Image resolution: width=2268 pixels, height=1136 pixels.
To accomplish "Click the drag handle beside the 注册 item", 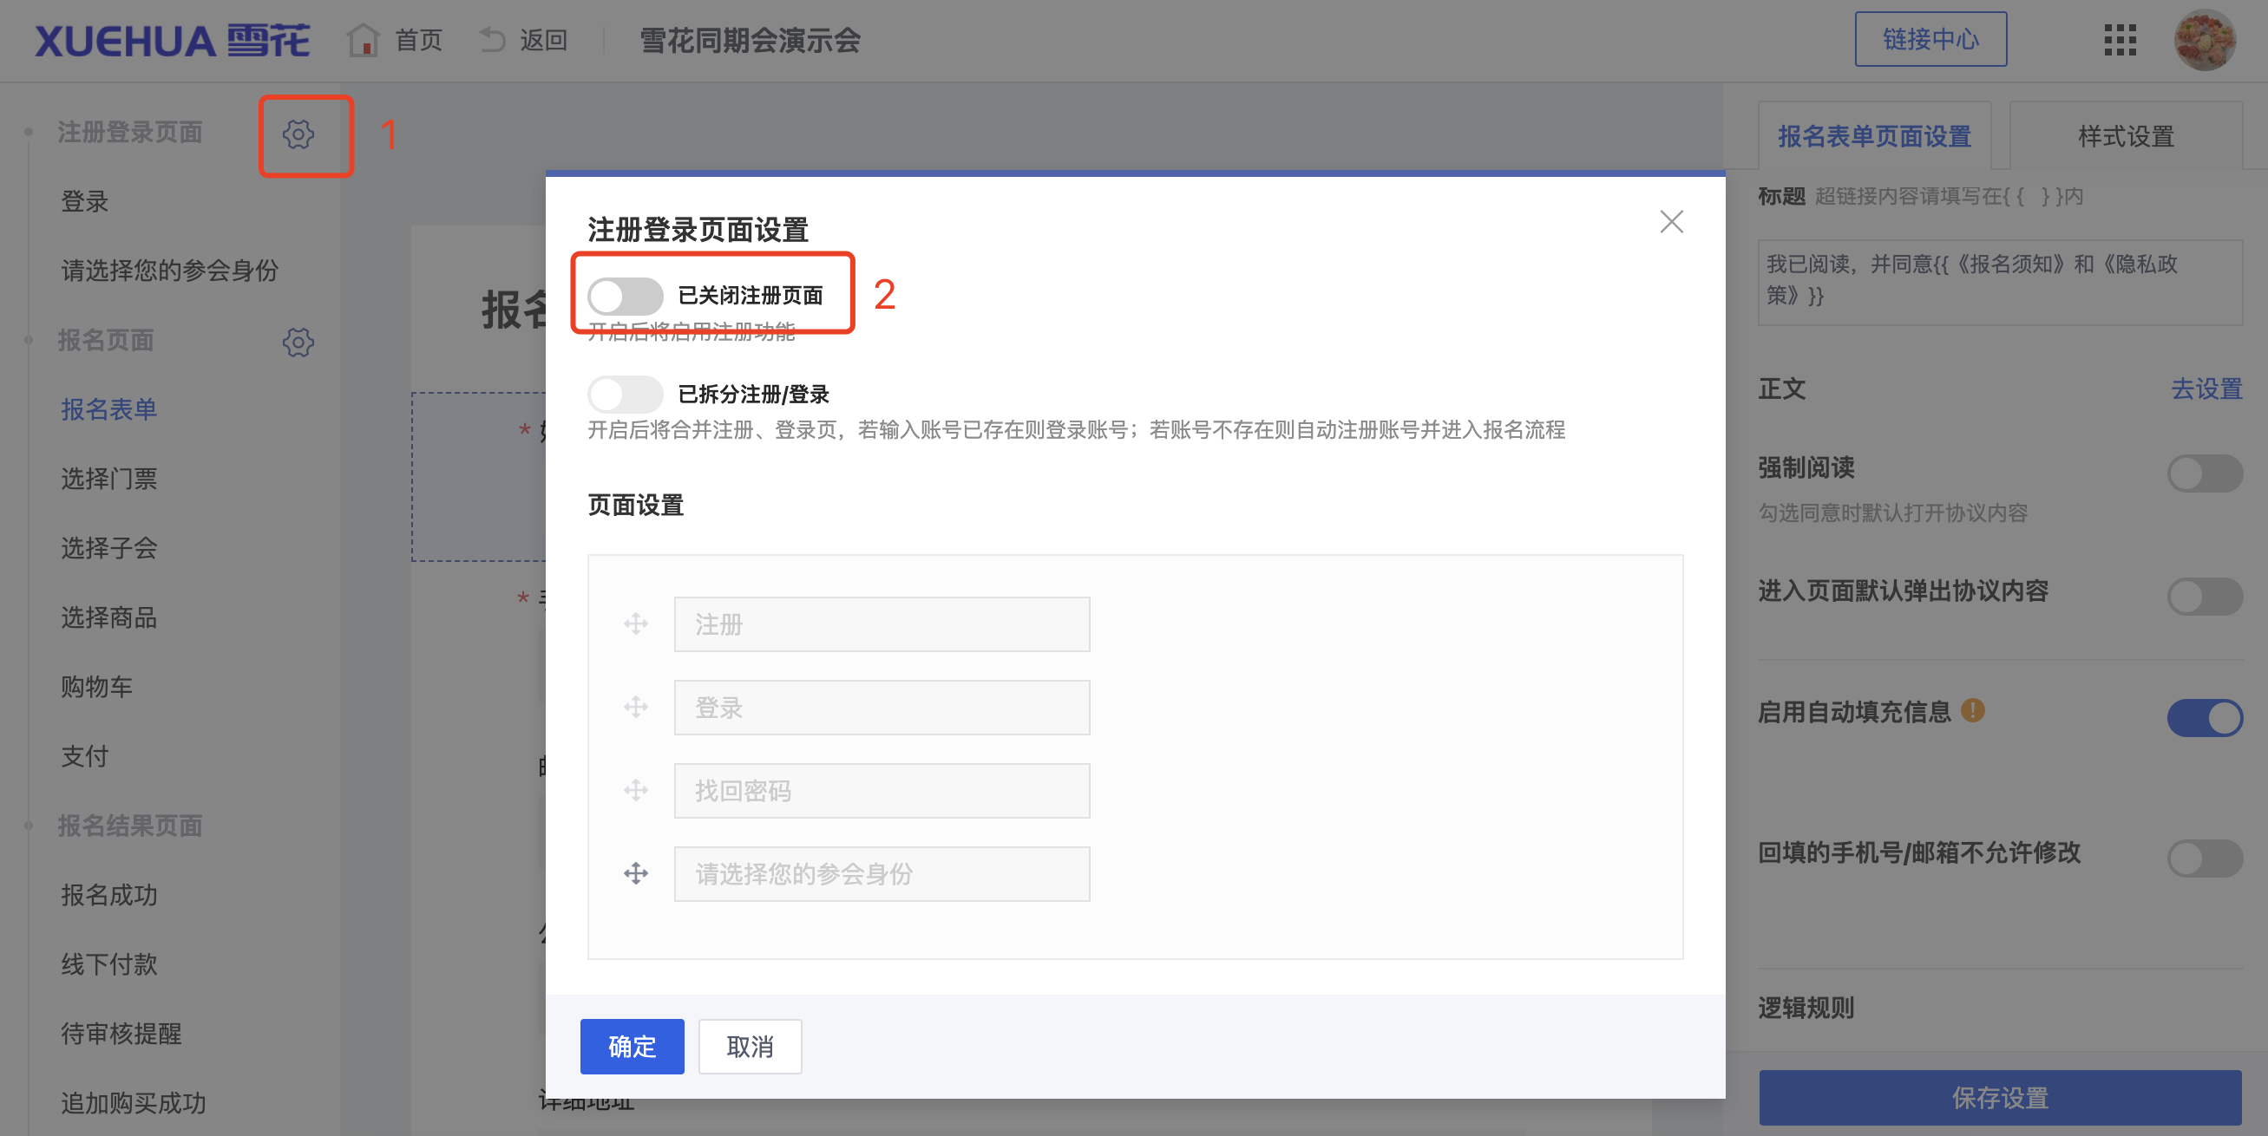I will click(x=636, y=623).
